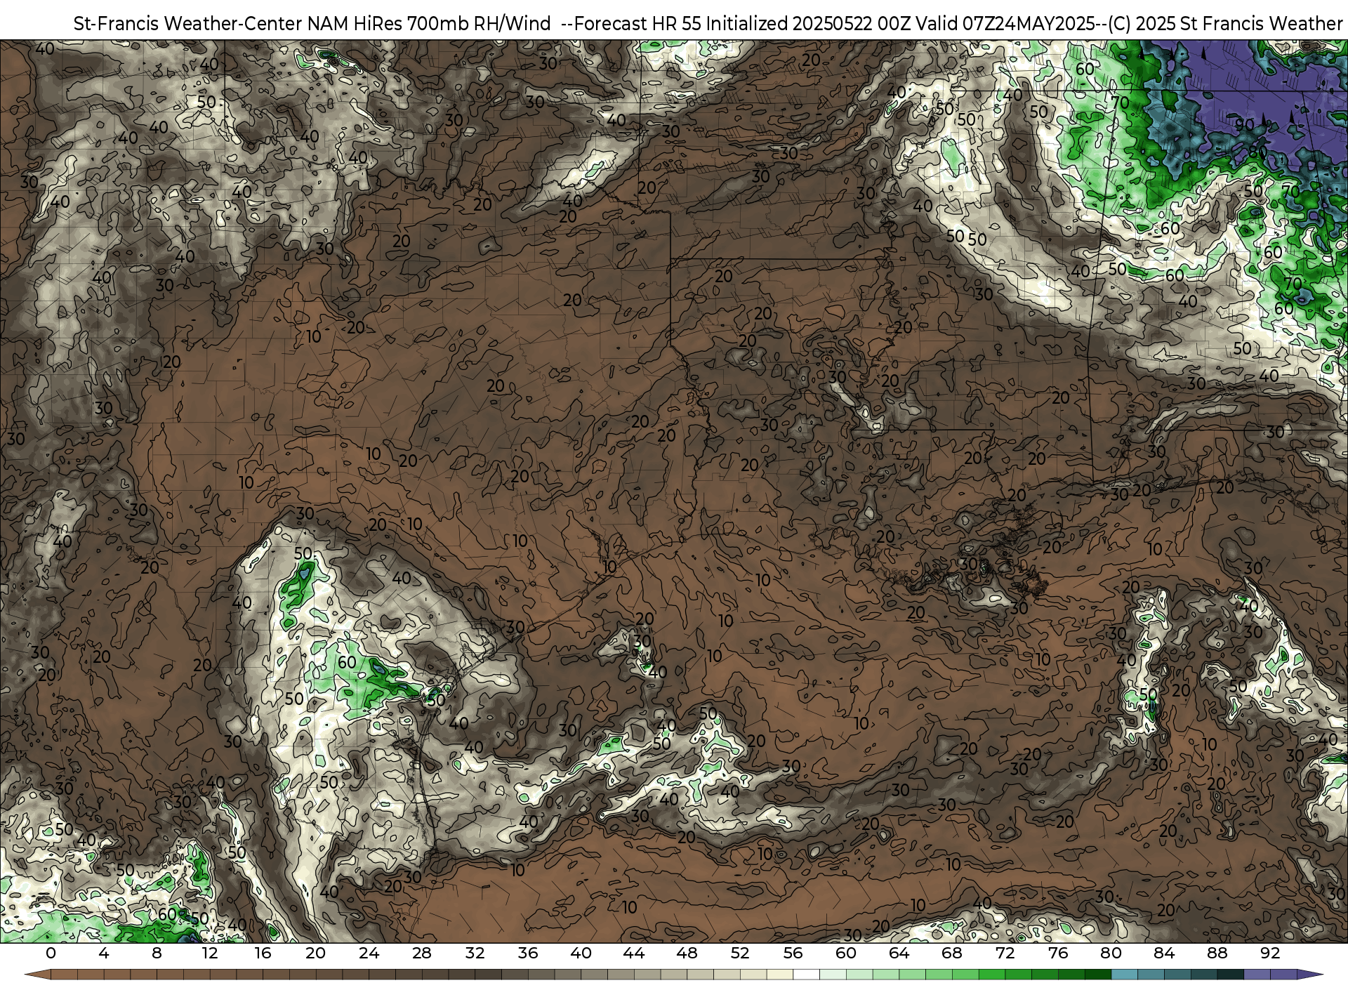Click the color bar tick label '24'
Screen dimensions: 1348x983
pyautogui.click(x=369, y=953)
